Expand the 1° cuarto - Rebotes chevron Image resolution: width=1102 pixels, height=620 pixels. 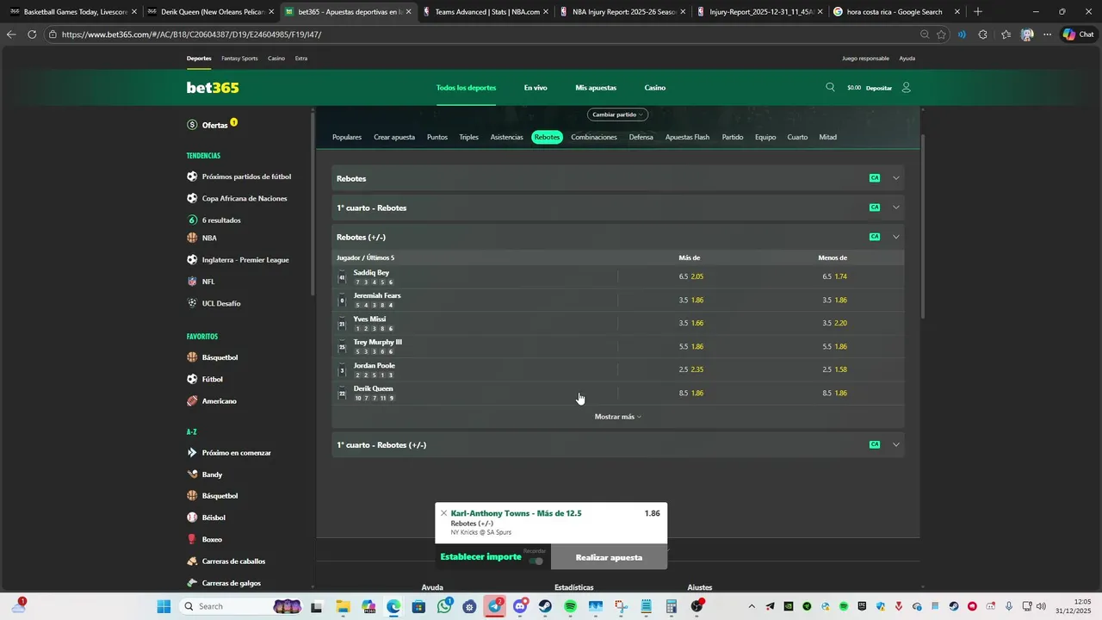coord(896,208)
